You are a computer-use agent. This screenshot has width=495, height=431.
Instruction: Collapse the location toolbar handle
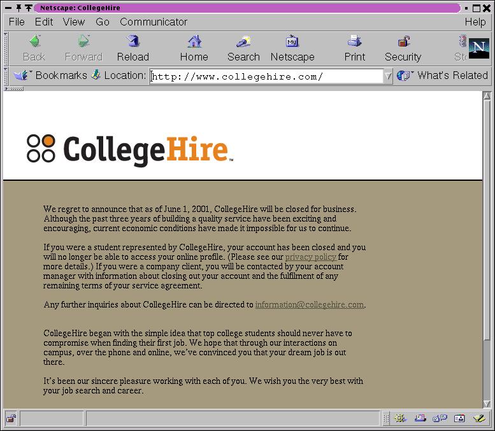pos(6,76)
